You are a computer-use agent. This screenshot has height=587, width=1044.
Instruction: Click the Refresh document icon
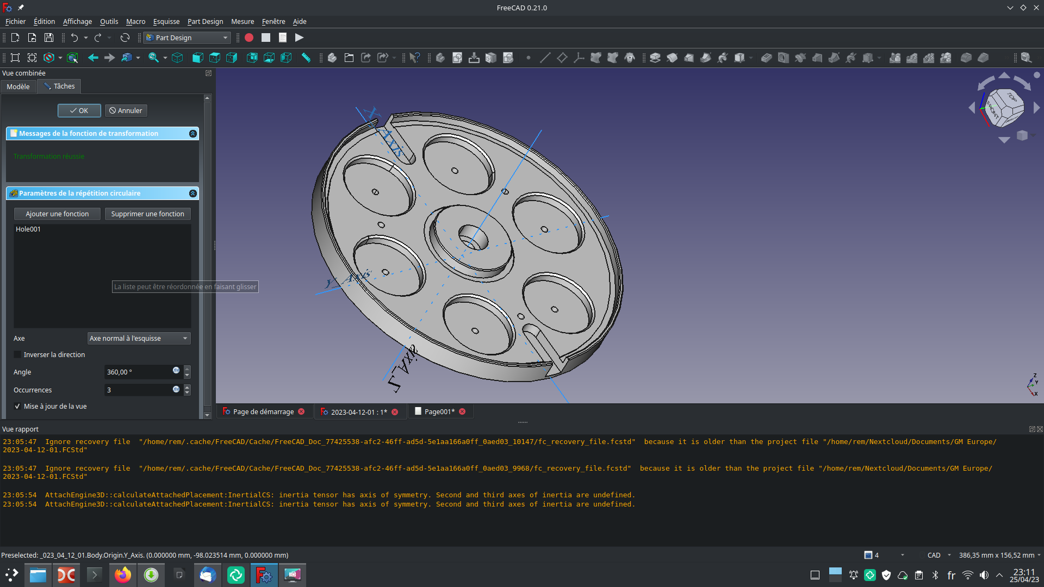(125, 38)
